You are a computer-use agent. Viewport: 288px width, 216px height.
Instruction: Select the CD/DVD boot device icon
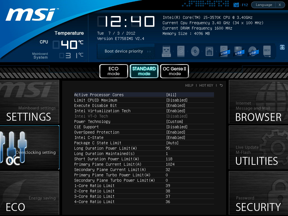(195, 51)
